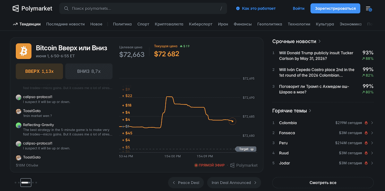Click the chevron on the Peru row
The image size is (385, 191).
tap(372, 143)
